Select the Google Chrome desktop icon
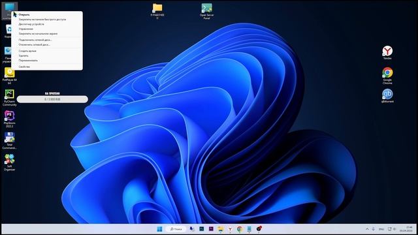Screen dimensions: 418x235 (x=387, y=76)
